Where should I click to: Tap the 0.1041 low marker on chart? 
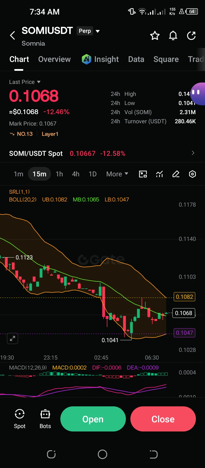pos(110,340)
